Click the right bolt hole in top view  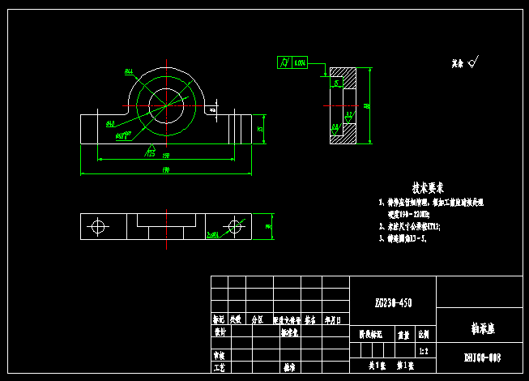pyautogui.click(x=234, y=226)
